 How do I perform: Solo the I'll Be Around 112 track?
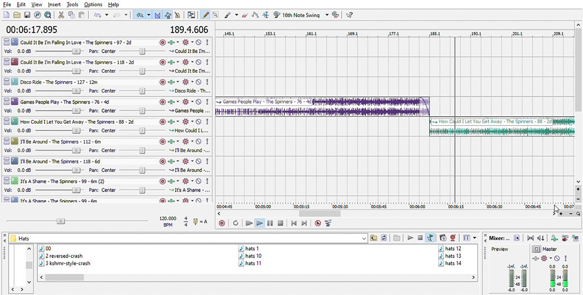click(207, 142)
